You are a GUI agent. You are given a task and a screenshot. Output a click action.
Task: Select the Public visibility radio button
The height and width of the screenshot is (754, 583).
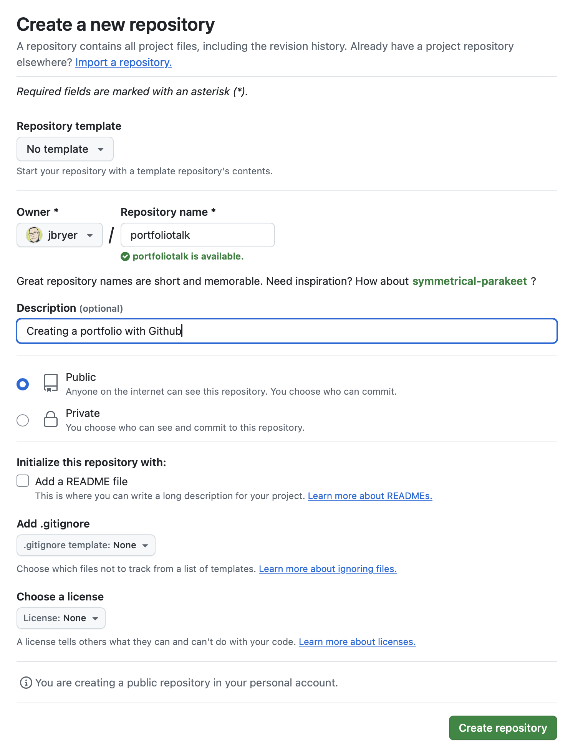point(23,384)
